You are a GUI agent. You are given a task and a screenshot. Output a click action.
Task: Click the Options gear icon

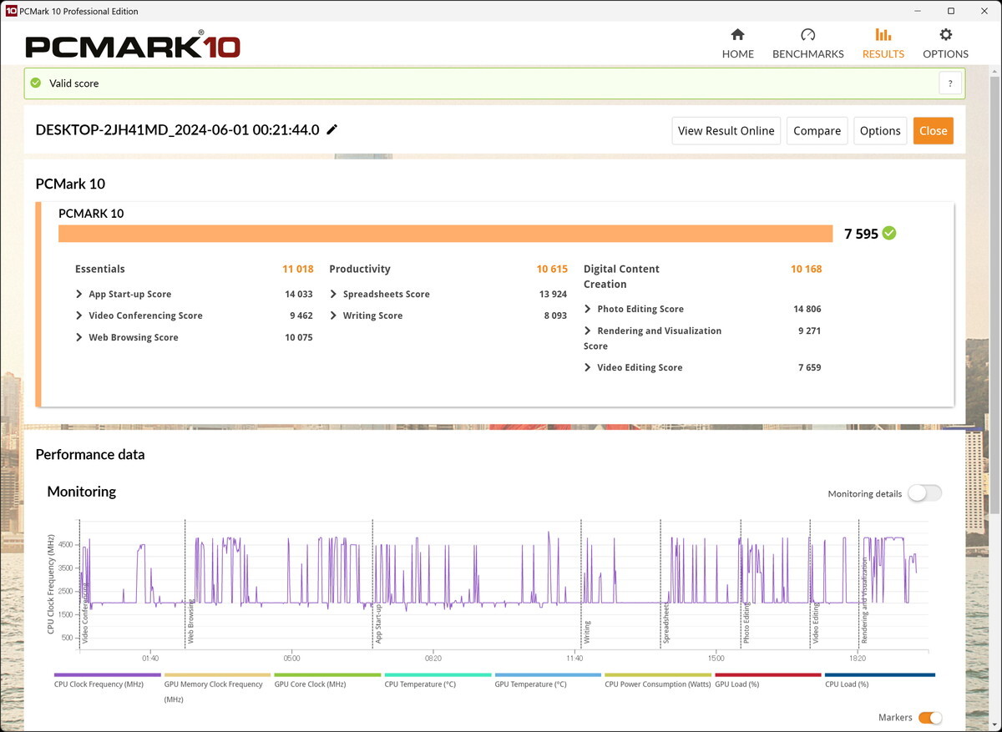point(945,34)
